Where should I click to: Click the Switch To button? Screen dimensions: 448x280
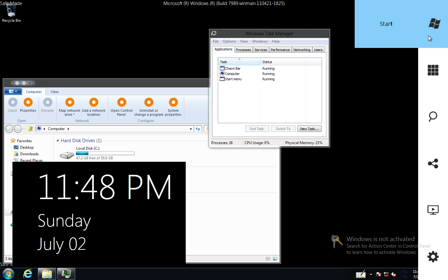coord(283,129)
